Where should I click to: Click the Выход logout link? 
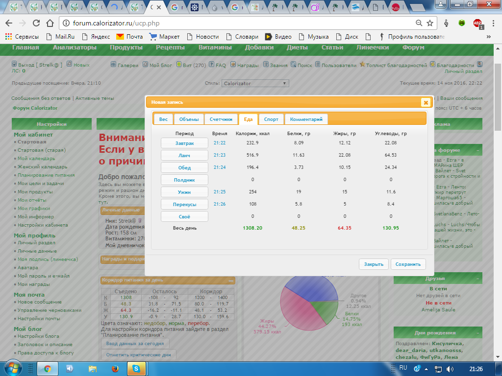click(37, 65)
